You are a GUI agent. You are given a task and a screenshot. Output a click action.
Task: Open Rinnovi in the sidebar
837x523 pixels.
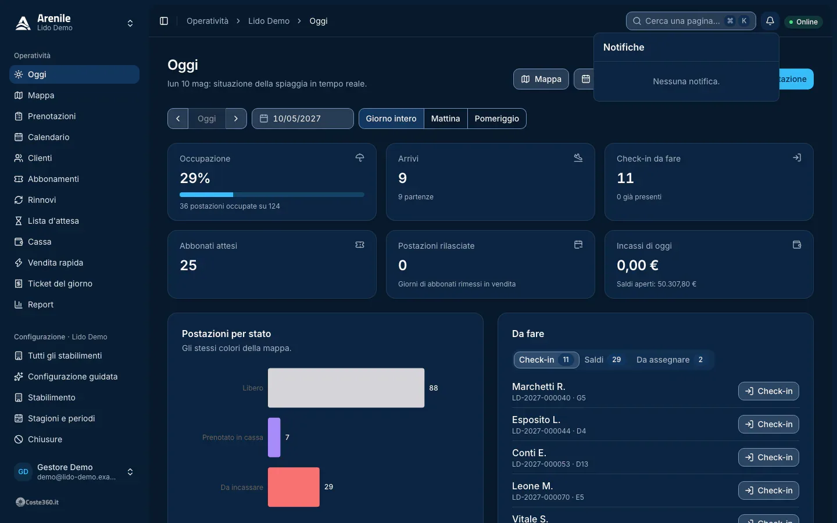point(74,200)
